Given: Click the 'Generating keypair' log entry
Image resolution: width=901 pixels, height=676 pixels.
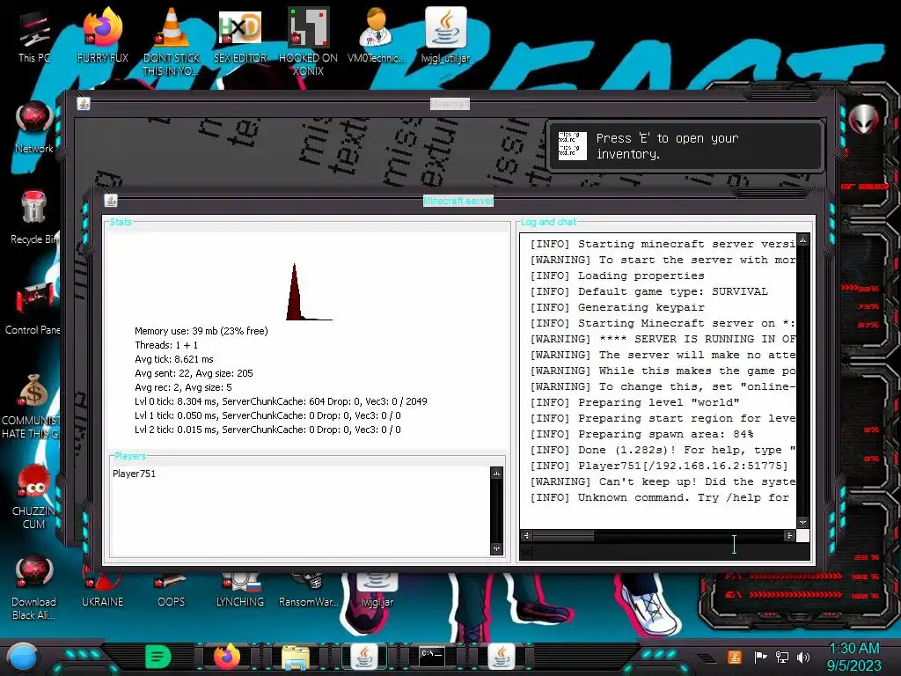Looking at the screenshot, I should point(617,307).
